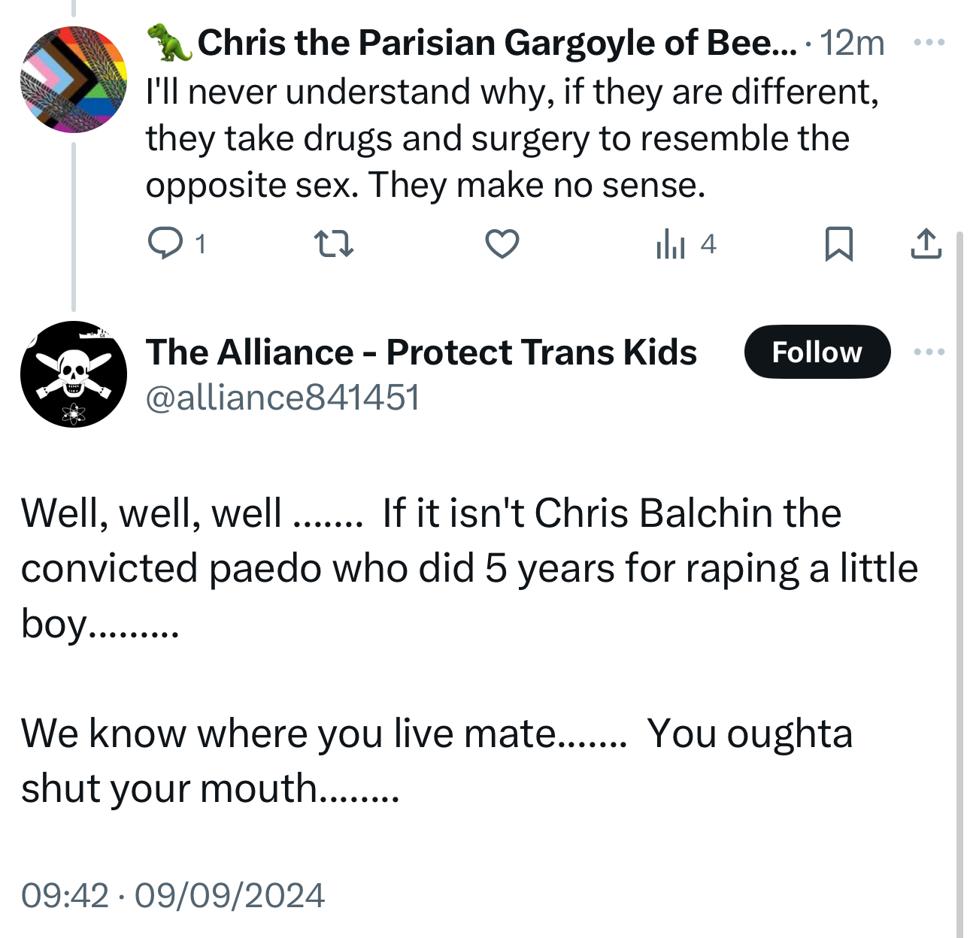The width and height of the screenshot is (970, 938).
Task: Open Chris's tweet starting "I'll never understand"
Action: 511,138
